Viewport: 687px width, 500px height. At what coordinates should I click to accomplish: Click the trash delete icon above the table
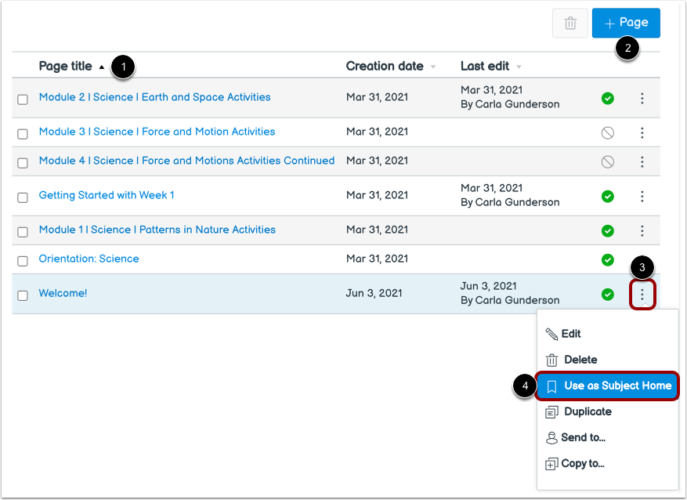click(569, 23)
